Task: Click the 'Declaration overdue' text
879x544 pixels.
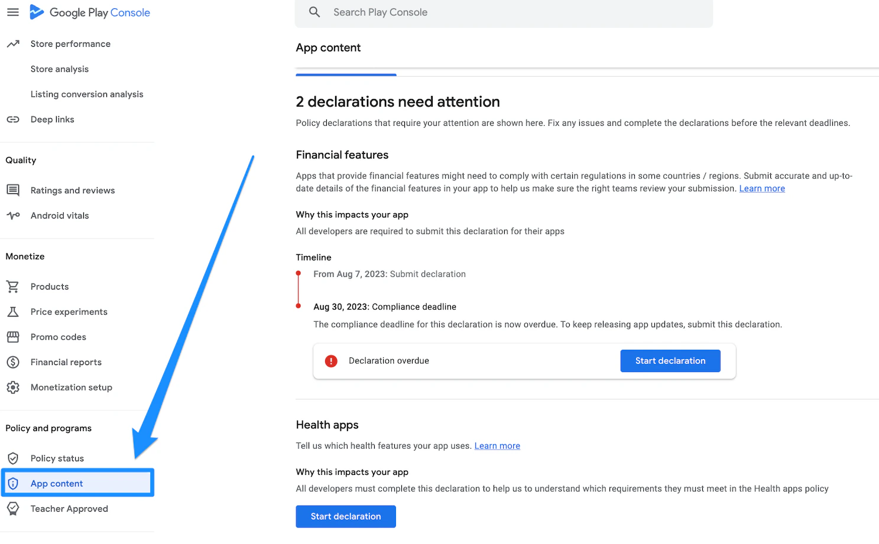Action: tap(389, 361)
